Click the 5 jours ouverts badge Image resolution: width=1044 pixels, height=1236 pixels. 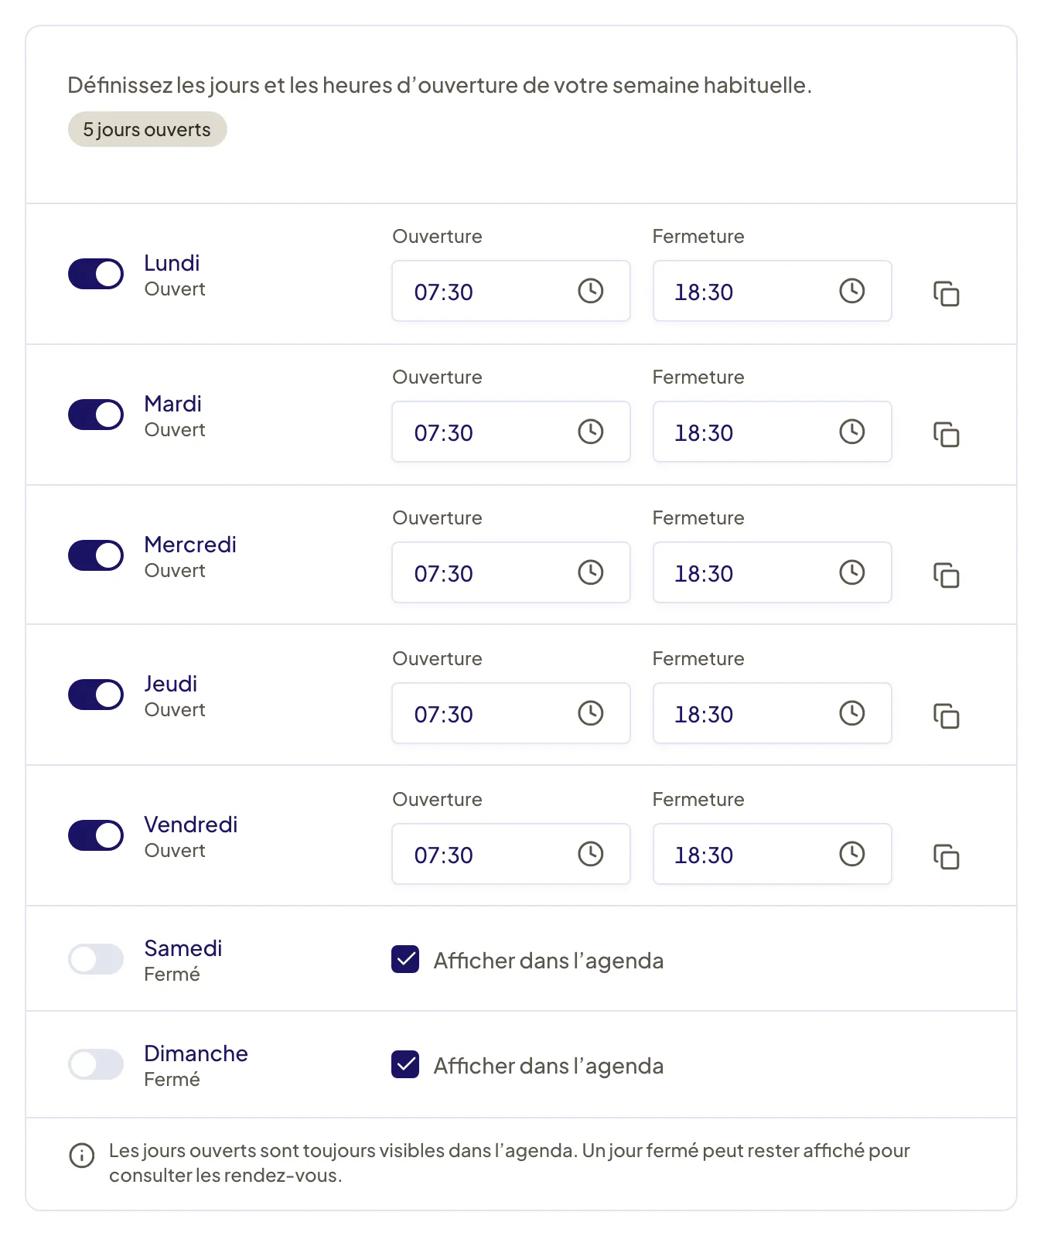(x=147, y=129)
